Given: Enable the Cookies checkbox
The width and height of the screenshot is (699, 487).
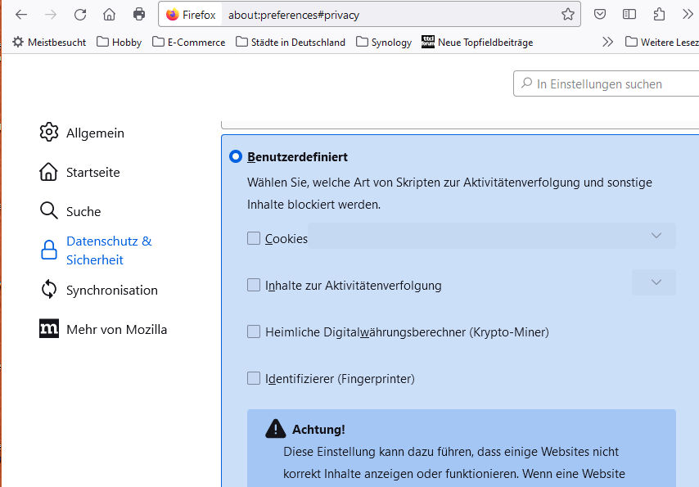Looking at the screenshot, I should pyautogui.click(x=254, y=238).
